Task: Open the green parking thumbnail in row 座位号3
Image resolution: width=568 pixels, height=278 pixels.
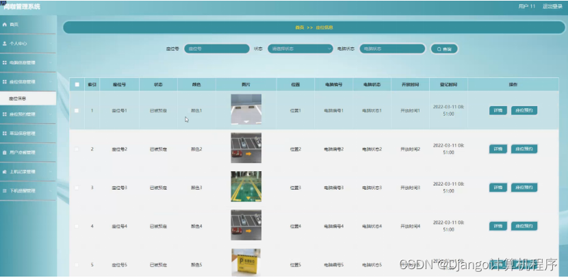Action: pos(246,186)
